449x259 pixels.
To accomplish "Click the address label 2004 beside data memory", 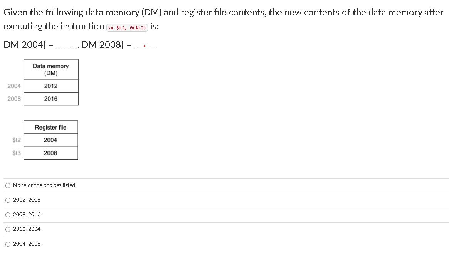I will (14, 86).
